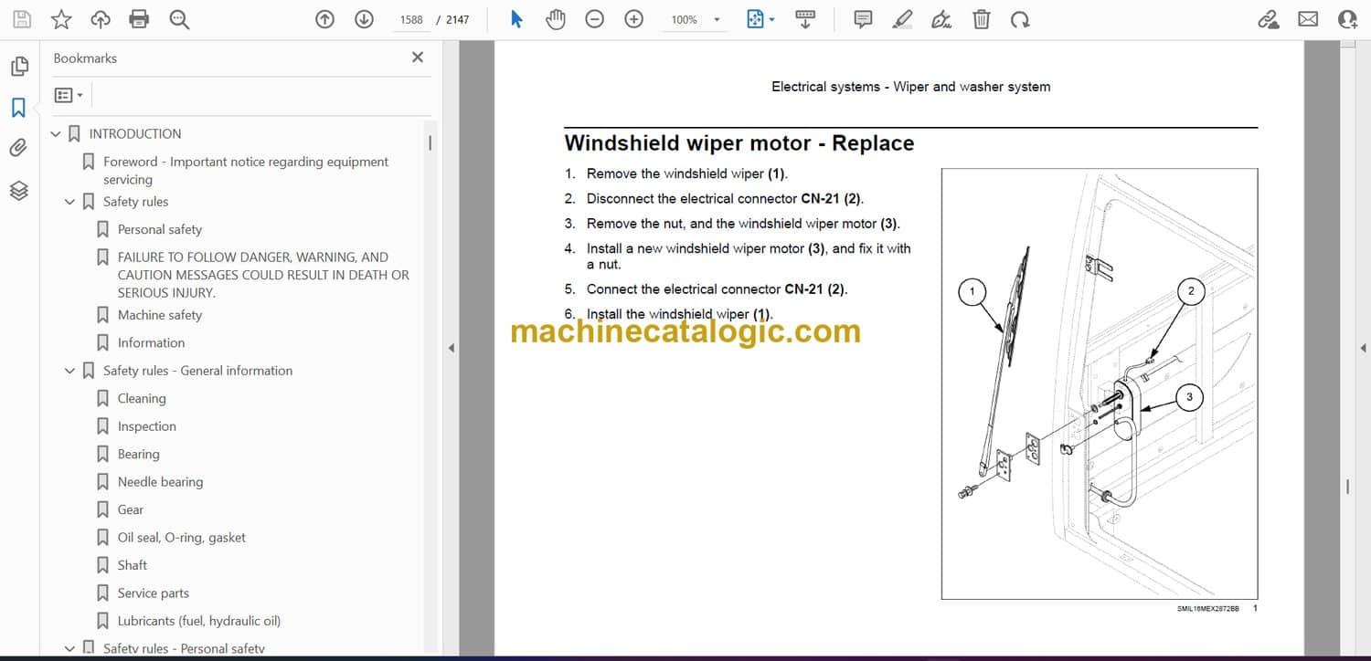The height and width of the screenshot is (661, 1371).
Task: Jump to the Personal safety bookmark
Action: coord(160,229)
